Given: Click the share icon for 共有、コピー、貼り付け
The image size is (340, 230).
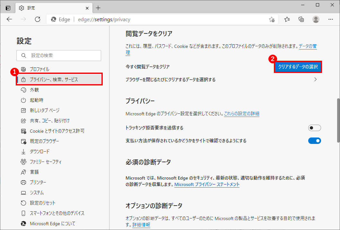Looking at the screenshot, I should click(x=23, y=121).
